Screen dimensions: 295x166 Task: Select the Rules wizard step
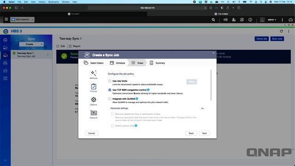tap(137, 63)
